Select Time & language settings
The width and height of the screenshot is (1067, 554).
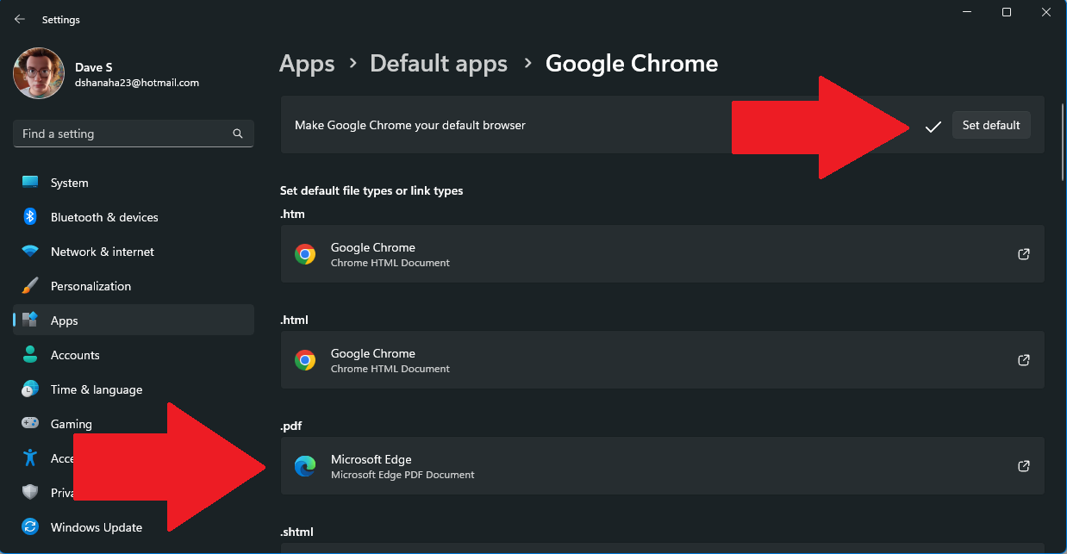(x=96, y=389)
